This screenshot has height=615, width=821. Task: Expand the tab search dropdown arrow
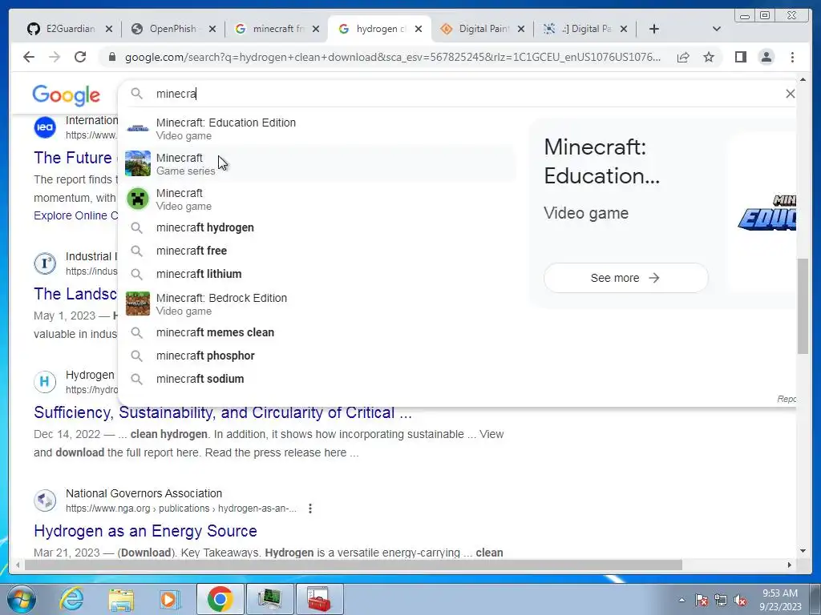coord(717,29)
